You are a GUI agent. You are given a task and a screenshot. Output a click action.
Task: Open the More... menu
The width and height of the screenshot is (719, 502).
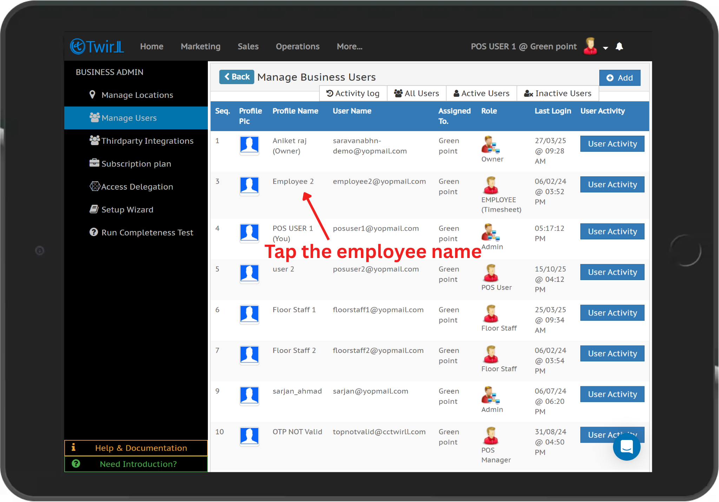coord(349,46)
